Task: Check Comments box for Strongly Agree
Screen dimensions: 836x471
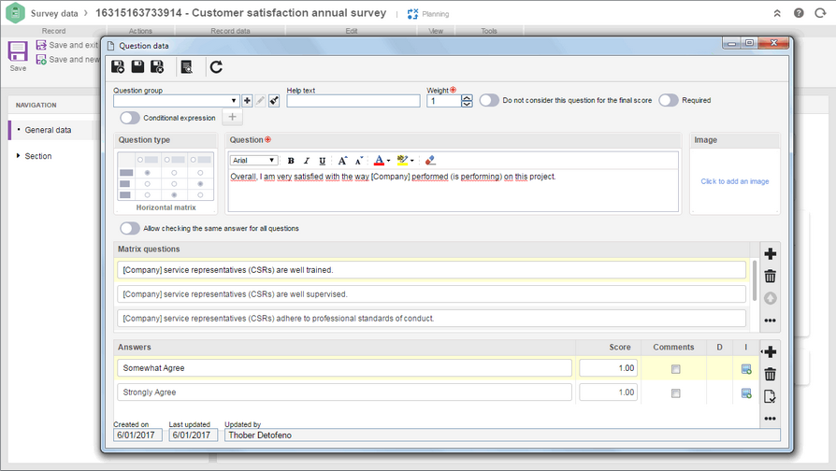Action: coord(675,393)
